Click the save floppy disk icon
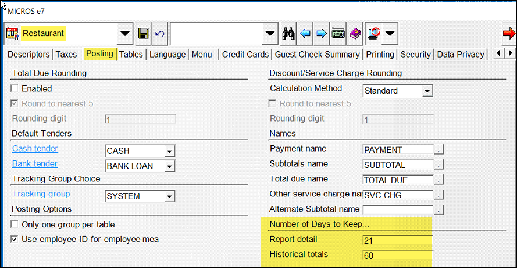This screenshot has width=517, height=268. pyautogui.click(x=144, y=34)
